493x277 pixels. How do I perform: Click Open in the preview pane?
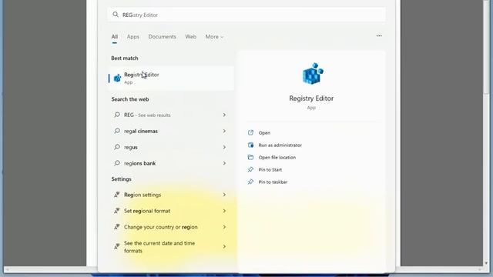(x=264, y=133)
